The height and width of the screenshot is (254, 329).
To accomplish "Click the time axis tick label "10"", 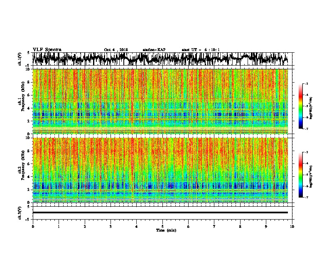I will point(292,227).
